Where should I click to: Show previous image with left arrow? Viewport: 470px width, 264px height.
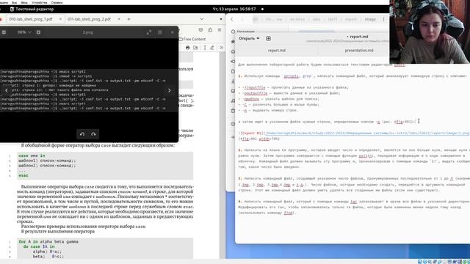(7, 90)
